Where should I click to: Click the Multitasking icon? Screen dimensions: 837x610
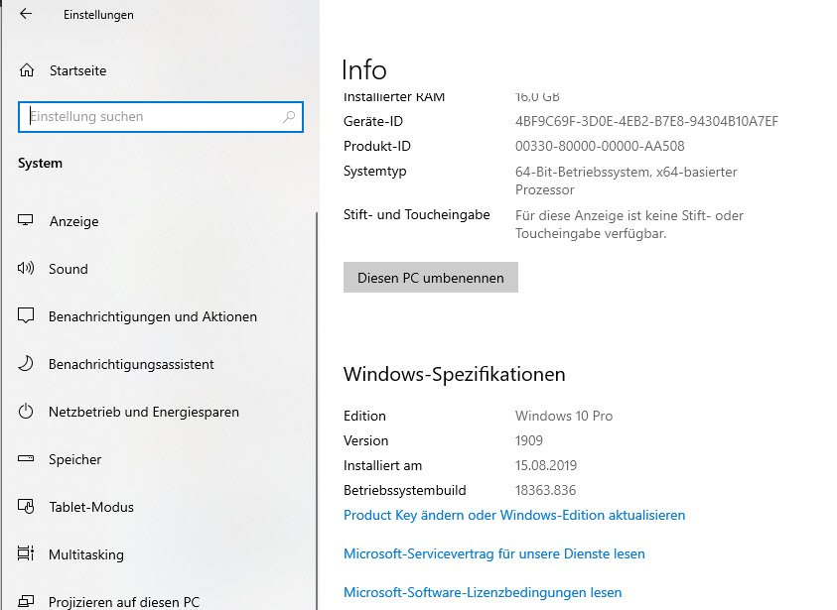(x=27, y=554)
